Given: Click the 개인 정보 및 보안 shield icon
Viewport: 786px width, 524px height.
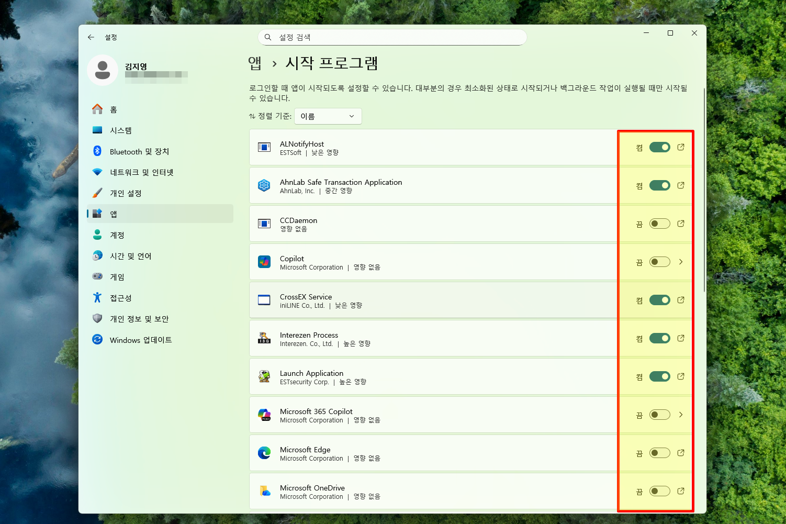Looking at the screenshot, I should tap(97, 318).
